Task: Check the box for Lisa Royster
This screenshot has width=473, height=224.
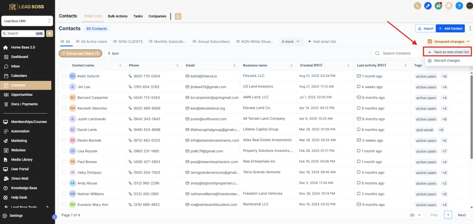Action: click(64, 151)
